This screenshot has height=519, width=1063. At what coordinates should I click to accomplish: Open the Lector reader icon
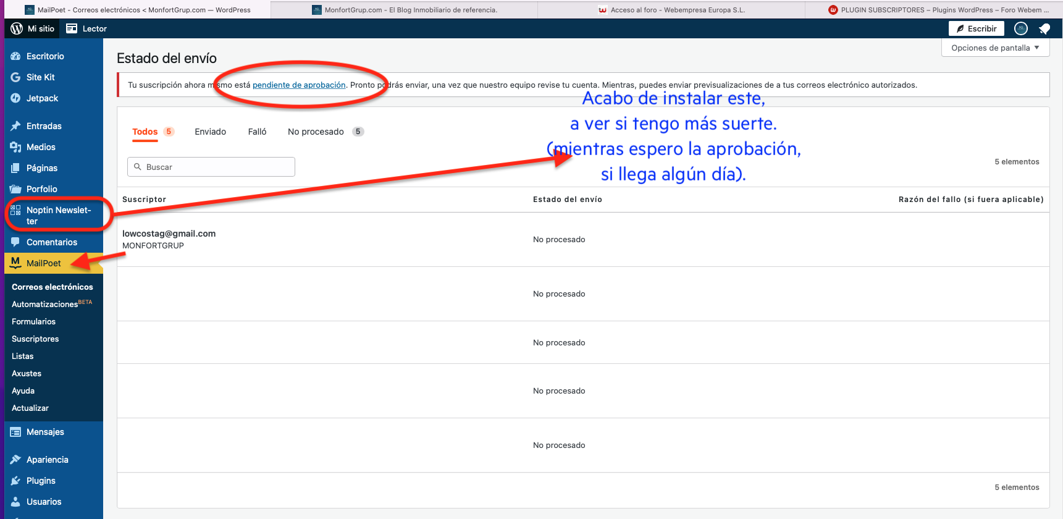tap(72, 28)
